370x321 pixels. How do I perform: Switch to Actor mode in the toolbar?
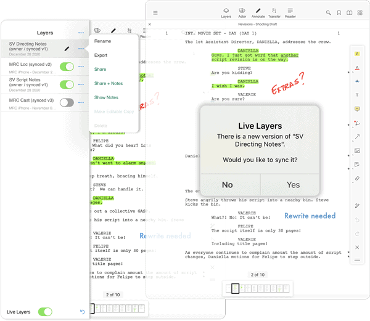pos(242,13)
